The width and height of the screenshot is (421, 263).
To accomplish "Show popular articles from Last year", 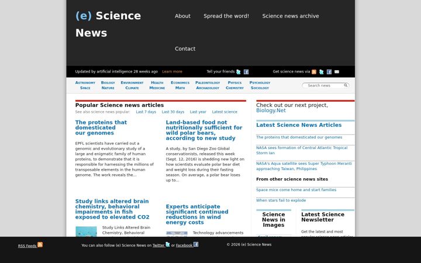I will pos(198,112).
